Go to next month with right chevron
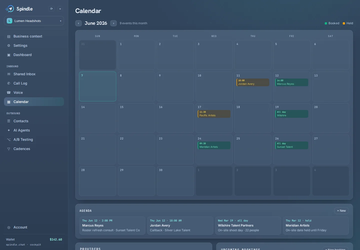 coord(113,23)
